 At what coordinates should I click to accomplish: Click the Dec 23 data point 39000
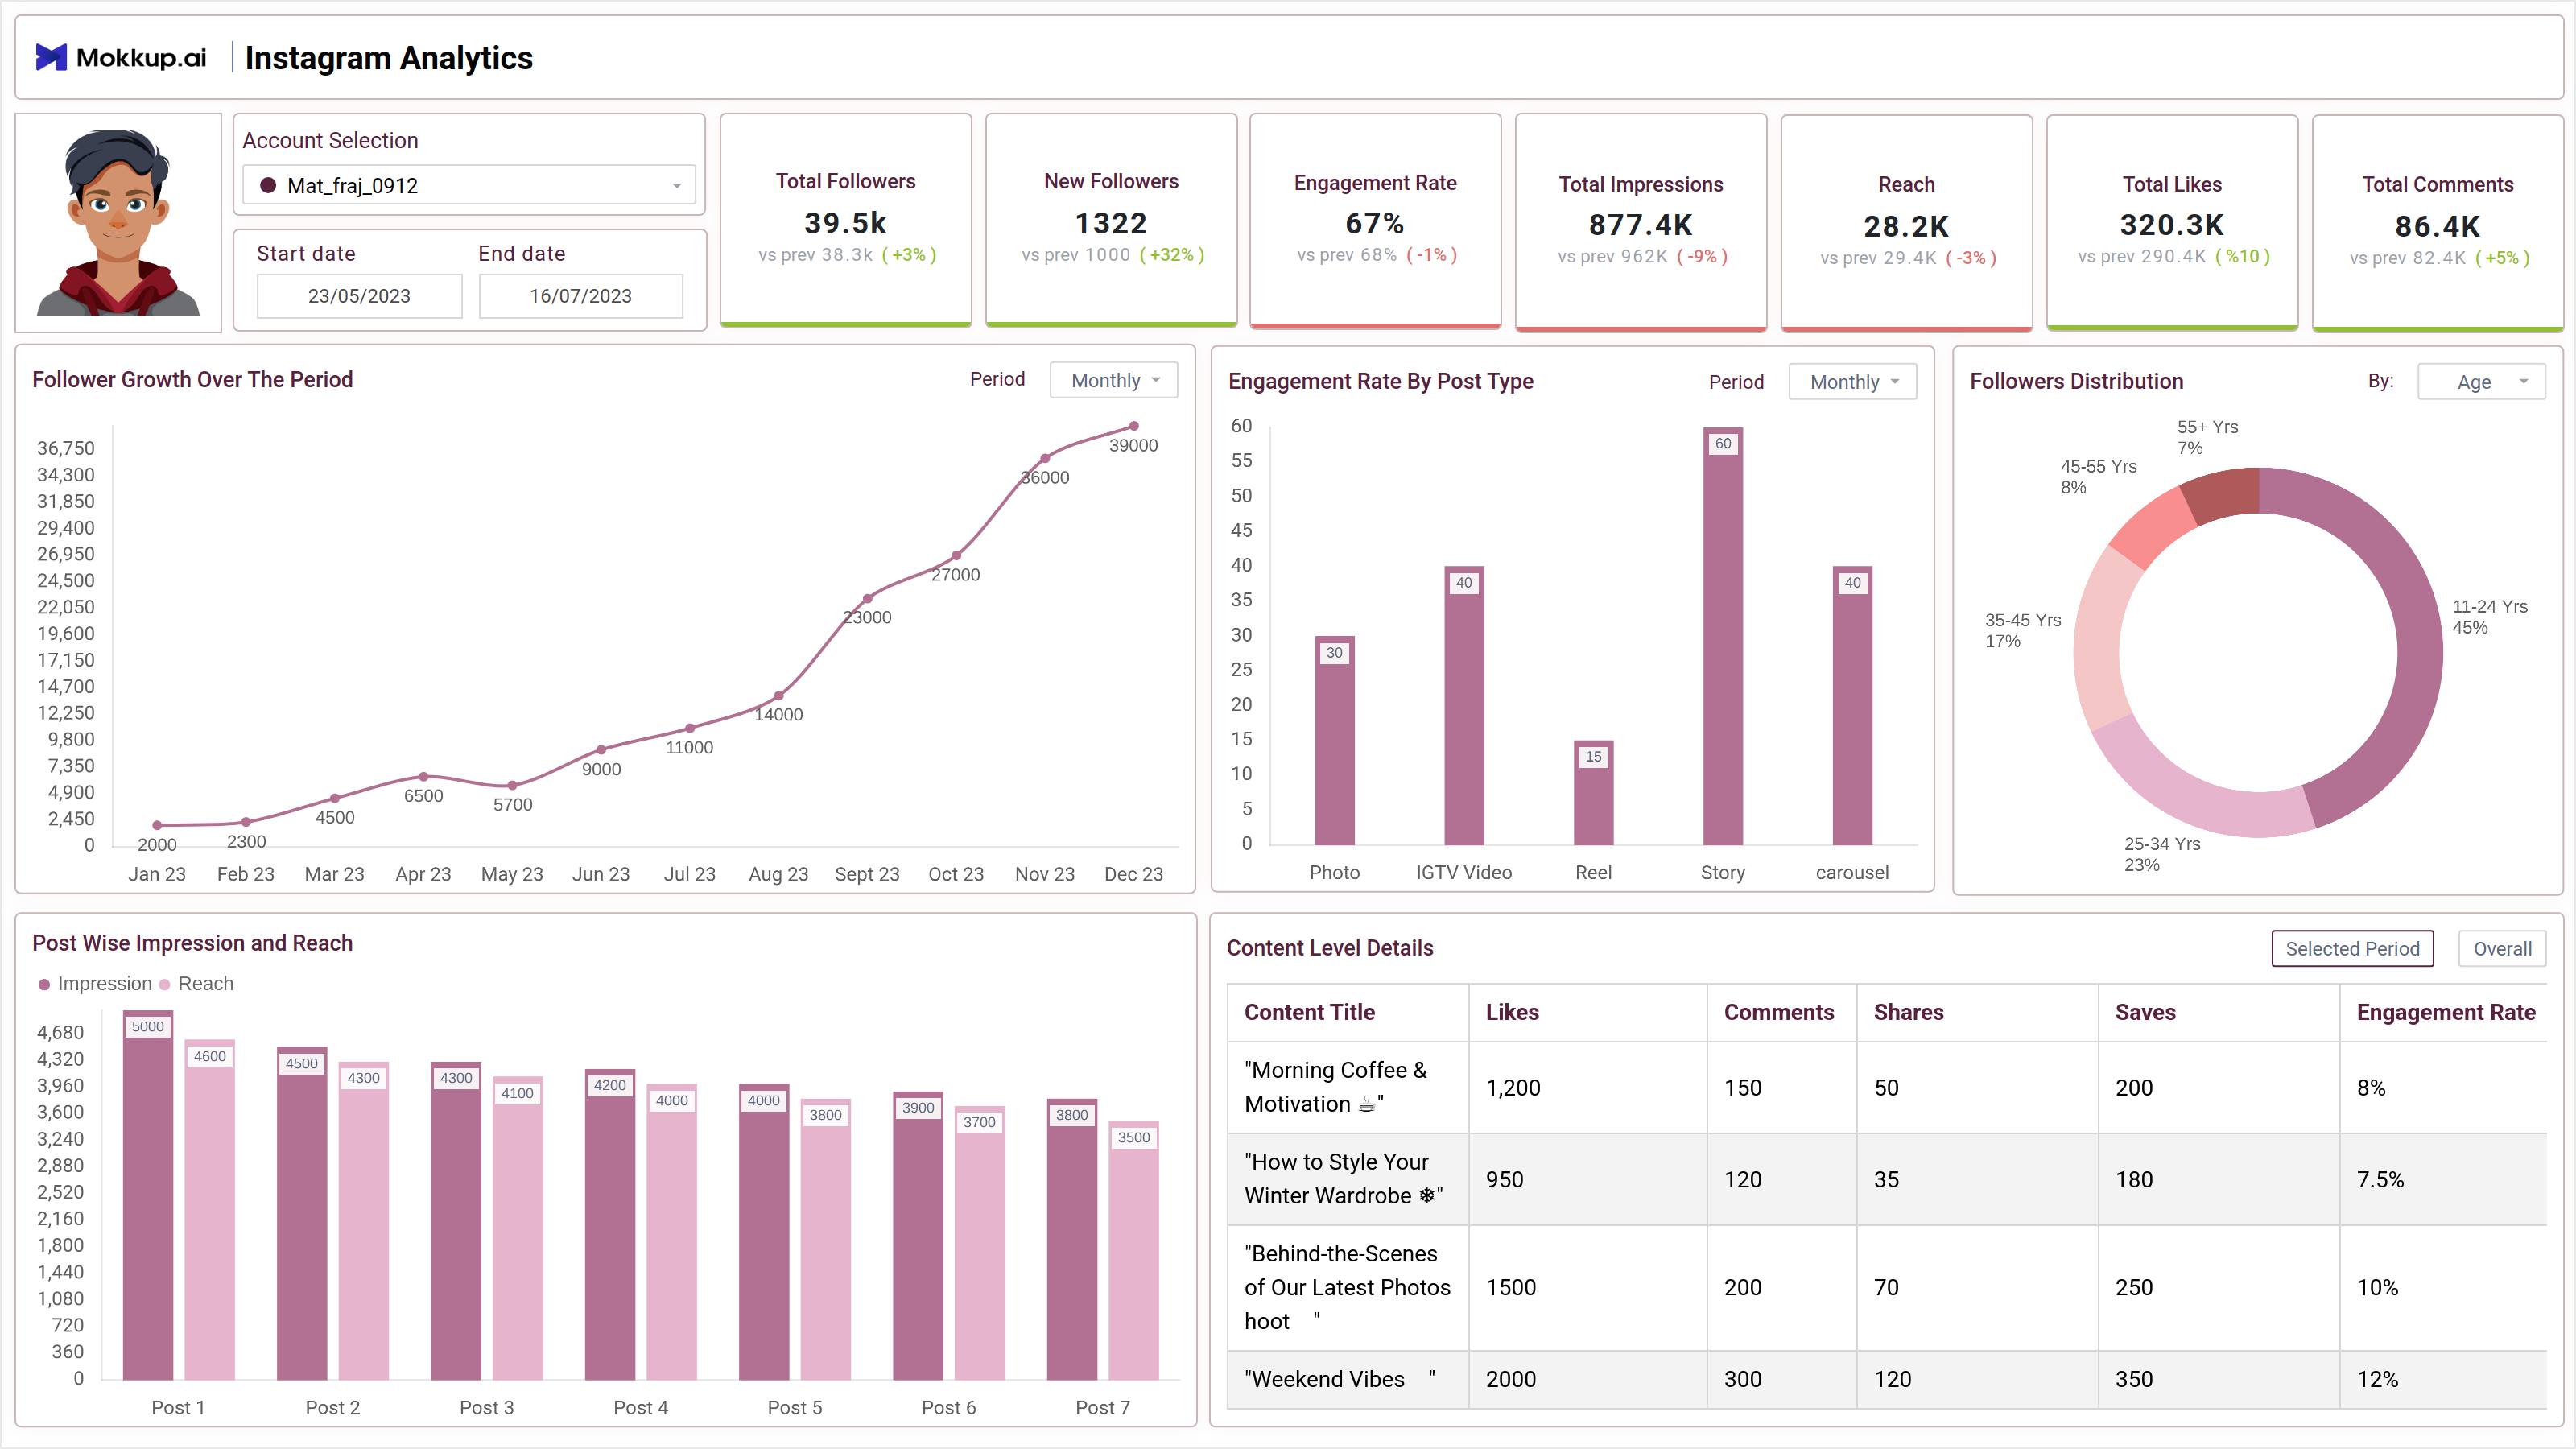(1134, 426)
